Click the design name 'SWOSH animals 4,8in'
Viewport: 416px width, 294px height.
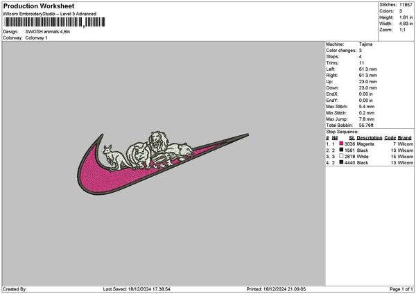(x=48, y=32)
